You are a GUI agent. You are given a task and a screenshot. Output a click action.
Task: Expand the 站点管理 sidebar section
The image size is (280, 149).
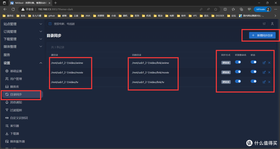(x=23, y=24)
